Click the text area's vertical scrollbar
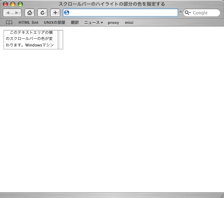 [60, 40]
